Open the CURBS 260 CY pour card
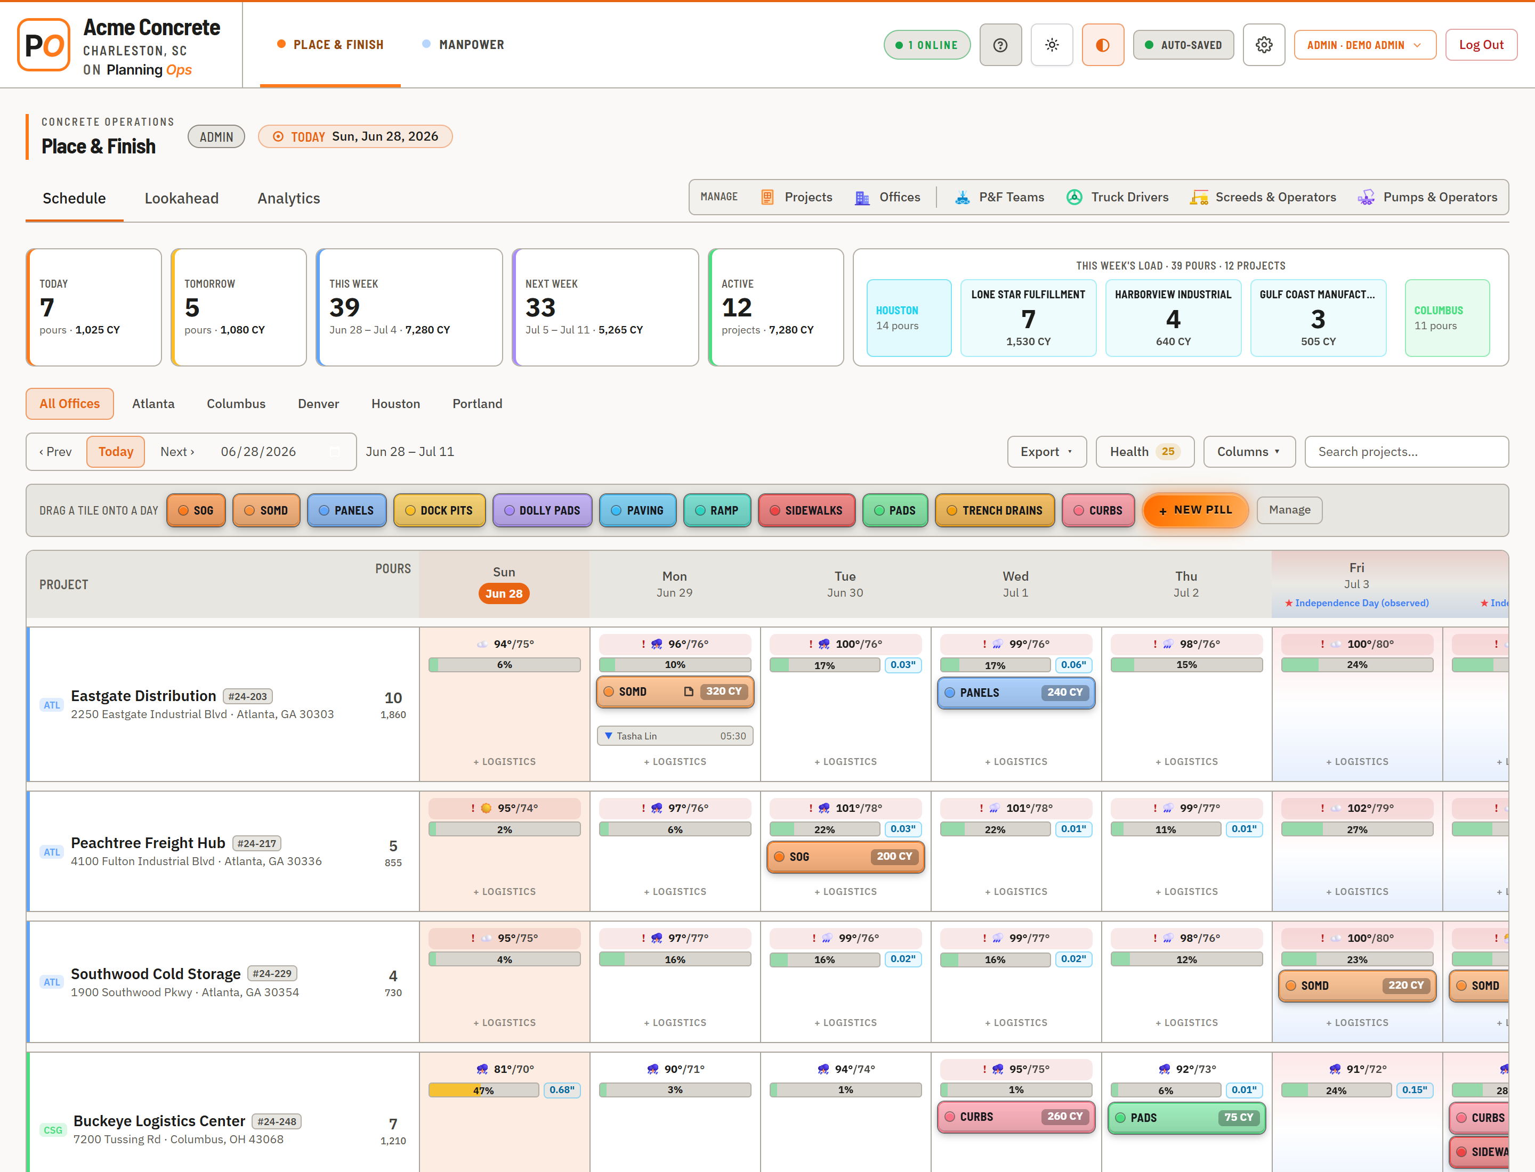 click(1016, 1117)
